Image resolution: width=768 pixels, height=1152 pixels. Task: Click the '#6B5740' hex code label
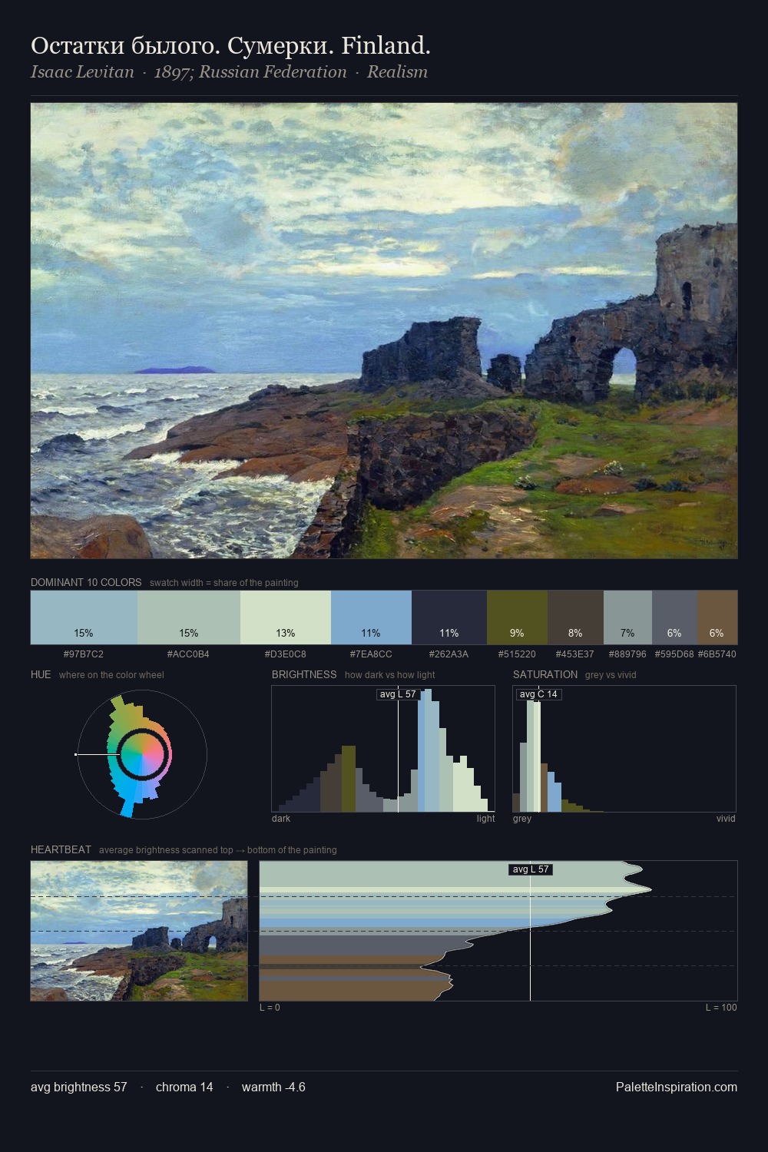(717, 654)
